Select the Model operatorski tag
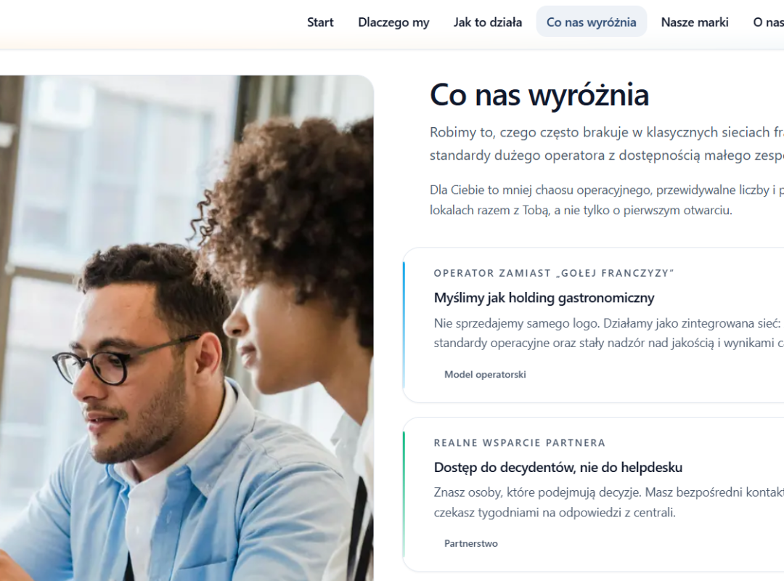The width and height of the screenshot is (784, 581). [484, 374]
